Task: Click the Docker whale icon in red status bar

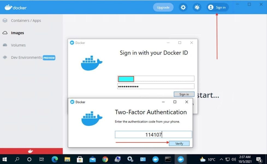Action: click(31, 151)
